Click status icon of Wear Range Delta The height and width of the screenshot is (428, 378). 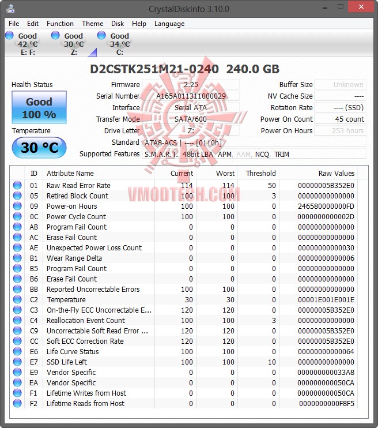tap(17, 258)
